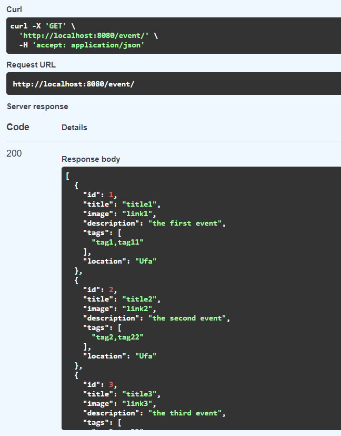Click the first "Ufa" location value
Viewport: 341px width, 436px height.
tap(146, 261)
